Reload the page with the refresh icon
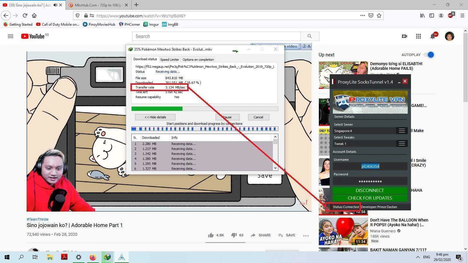This screenshot has height=263, width=468. point(25,15)
